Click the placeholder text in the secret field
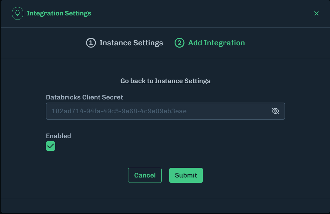The image size is (330, 214). [119, 111]
